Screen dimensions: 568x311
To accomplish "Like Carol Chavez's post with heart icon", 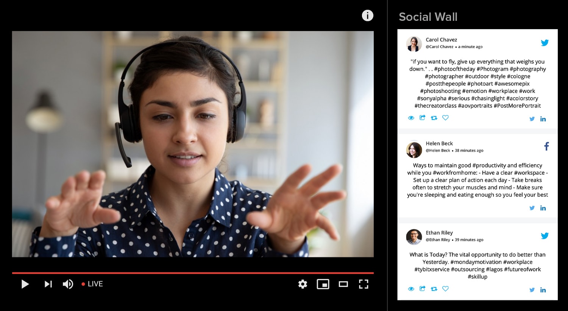I will (x=446, y=118).
